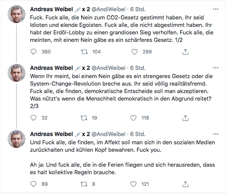Image resolution: width=228 pixels, height=194 pixels.
Task: Retweet the third tweet with 8 retweets
Action: click(84, 184)
